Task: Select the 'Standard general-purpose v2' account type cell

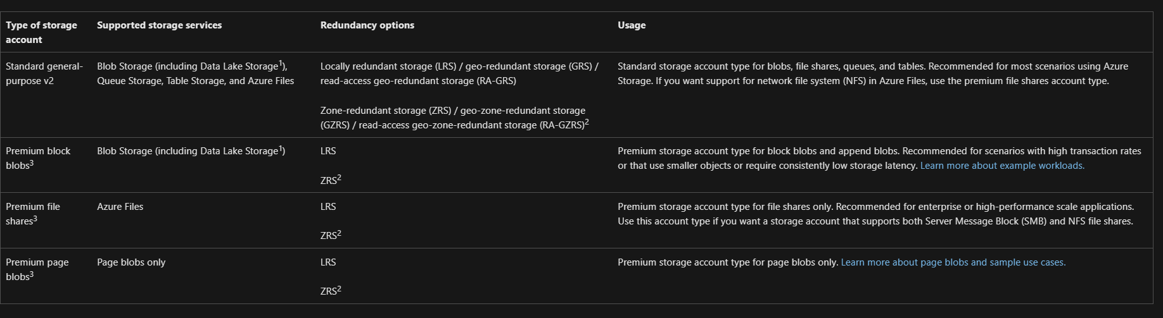Action: 44,73
